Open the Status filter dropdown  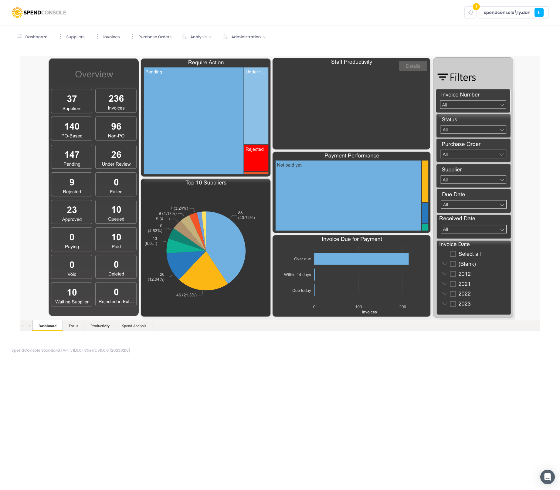click(x=473, y=130)
